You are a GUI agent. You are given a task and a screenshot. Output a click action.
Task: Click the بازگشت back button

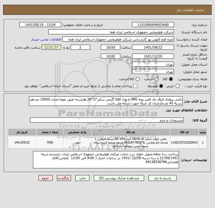pos(64,178)
